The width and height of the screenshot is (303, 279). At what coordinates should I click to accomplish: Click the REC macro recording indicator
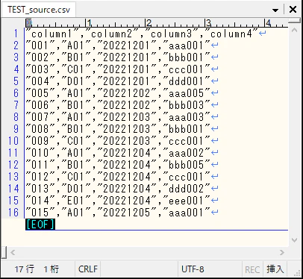(252, 269)
